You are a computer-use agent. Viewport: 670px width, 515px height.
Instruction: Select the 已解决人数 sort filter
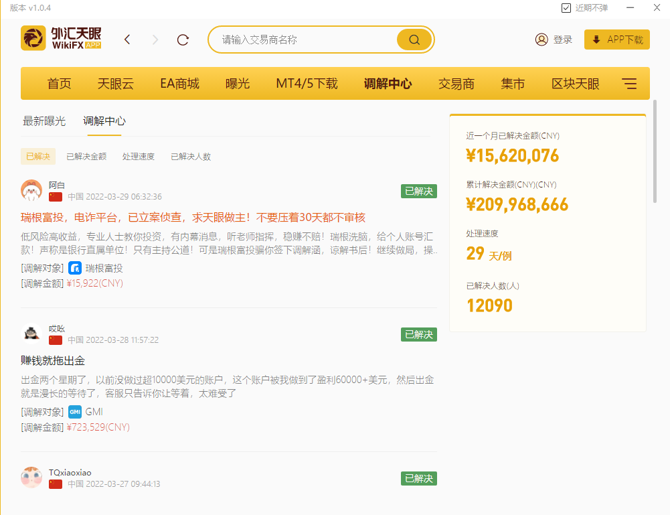191,157
